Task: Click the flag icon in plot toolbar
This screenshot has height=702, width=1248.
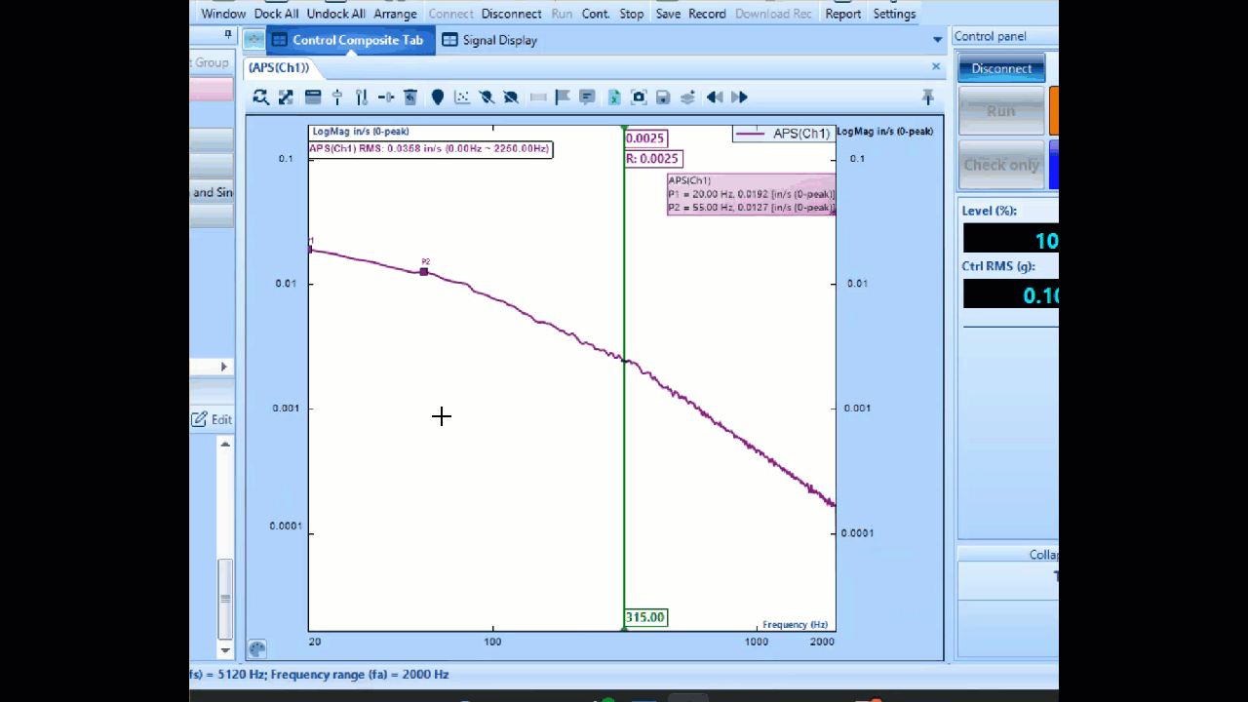Action: 563,97
